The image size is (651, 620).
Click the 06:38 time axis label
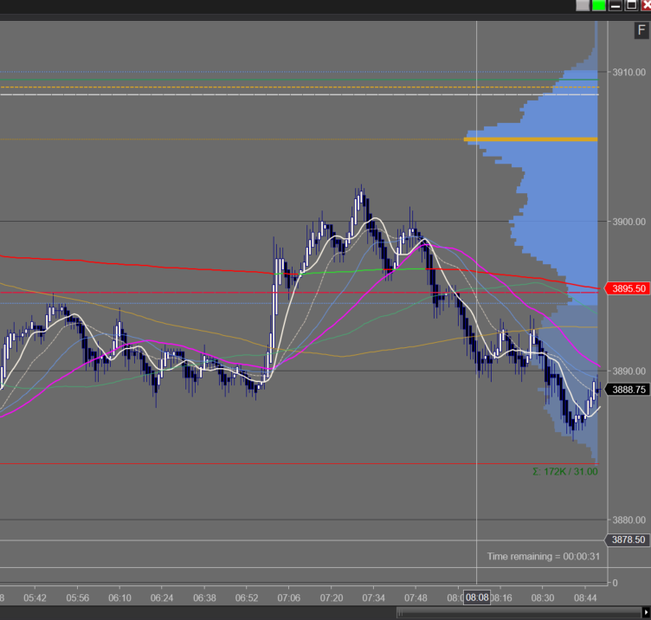[204, 598]
